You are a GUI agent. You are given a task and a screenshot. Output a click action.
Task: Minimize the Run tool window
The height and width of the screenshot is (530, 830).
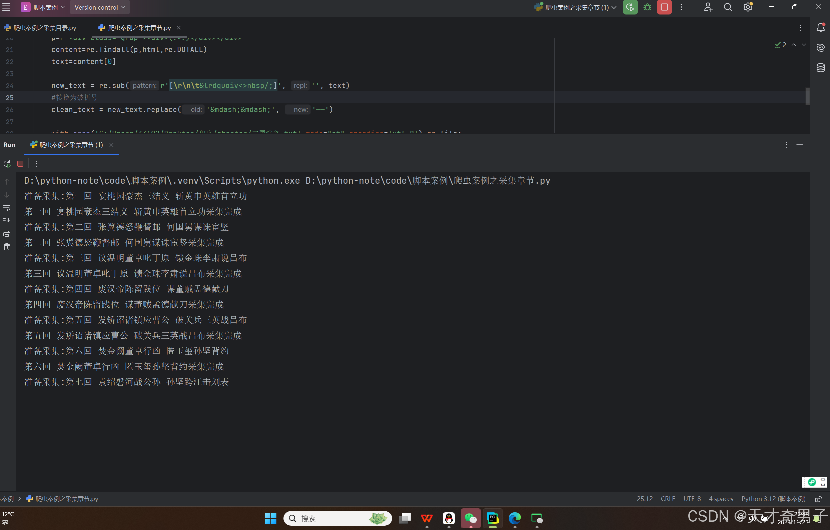[800, 145]
